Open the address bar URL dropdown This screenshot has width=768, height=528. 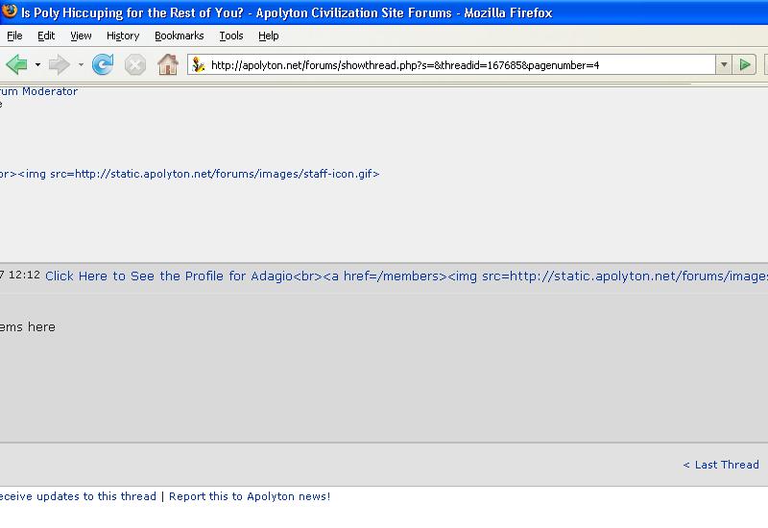click(x=724, y=65)
